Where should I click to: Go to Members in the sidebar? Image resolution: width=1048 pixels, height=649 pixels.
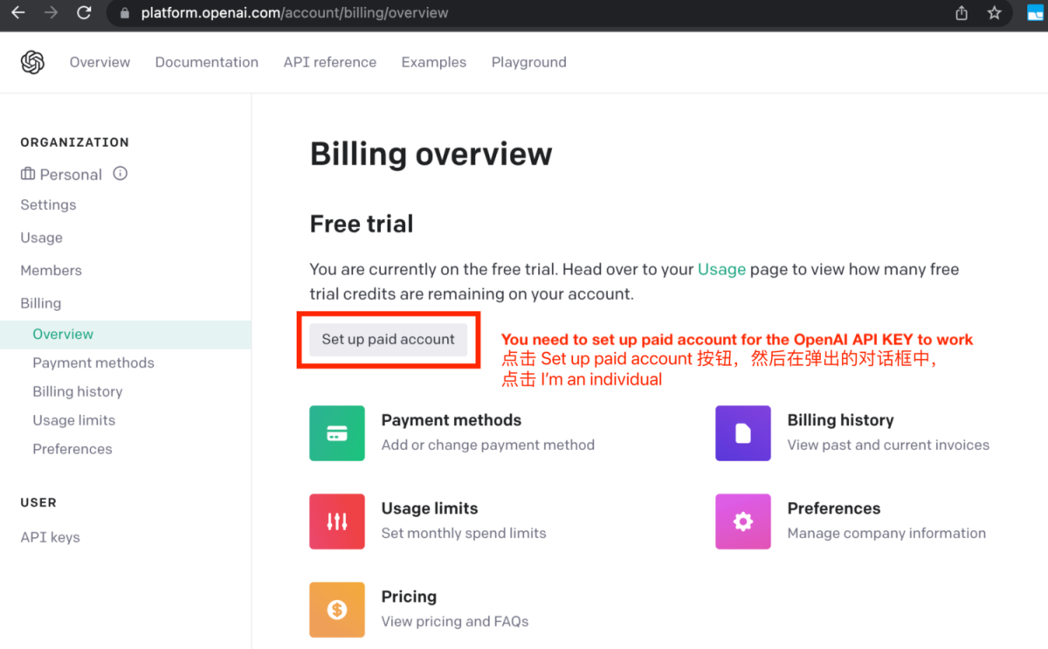pyautogui.click(x=51, y=271)
